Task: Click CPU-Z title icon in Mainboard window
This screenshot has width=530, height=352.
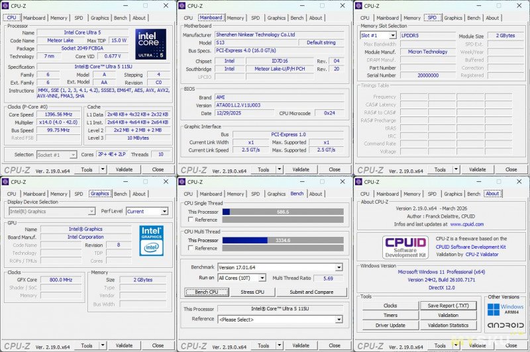Action: tap(183, 5)
